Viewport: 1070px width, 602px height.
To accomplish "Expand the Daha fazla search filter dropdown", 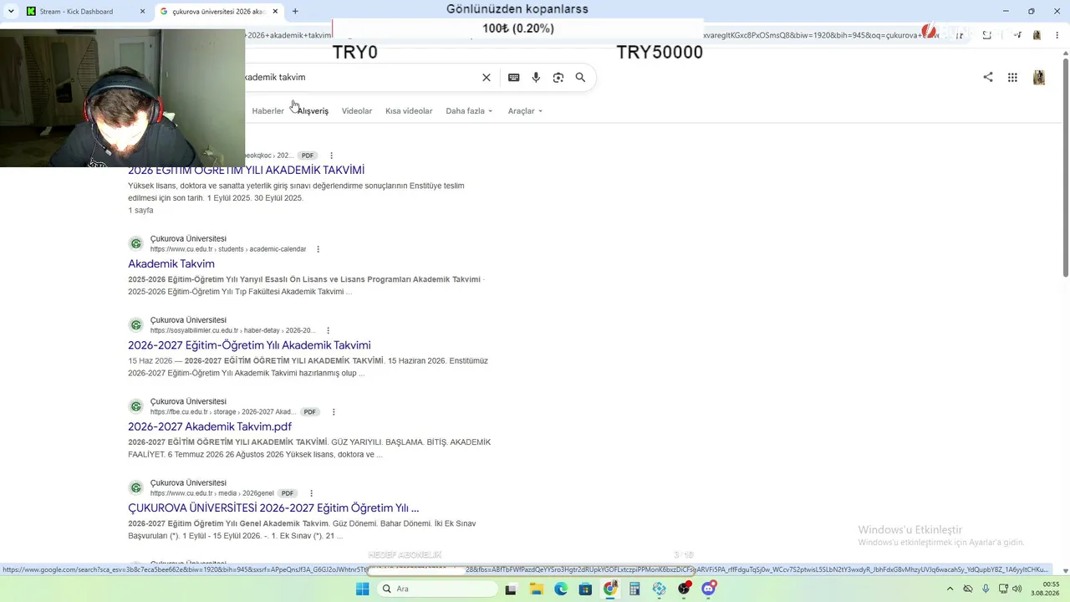I will (x=469, y=111).
